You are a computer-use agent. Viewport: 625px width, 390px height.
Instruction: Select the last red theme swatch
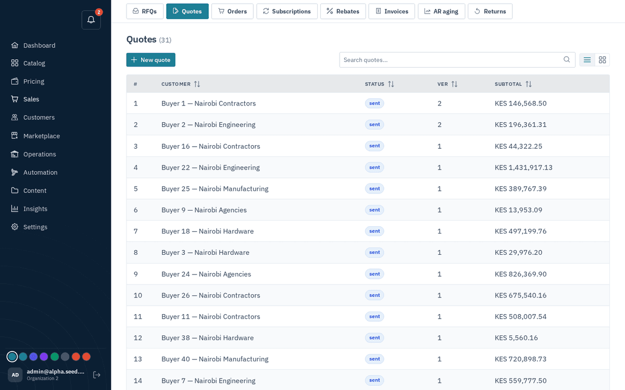click(x=86, y=357)
